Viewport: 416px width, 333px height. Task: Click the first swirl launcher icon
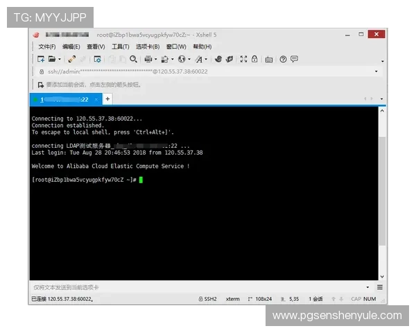coord(218,59)
